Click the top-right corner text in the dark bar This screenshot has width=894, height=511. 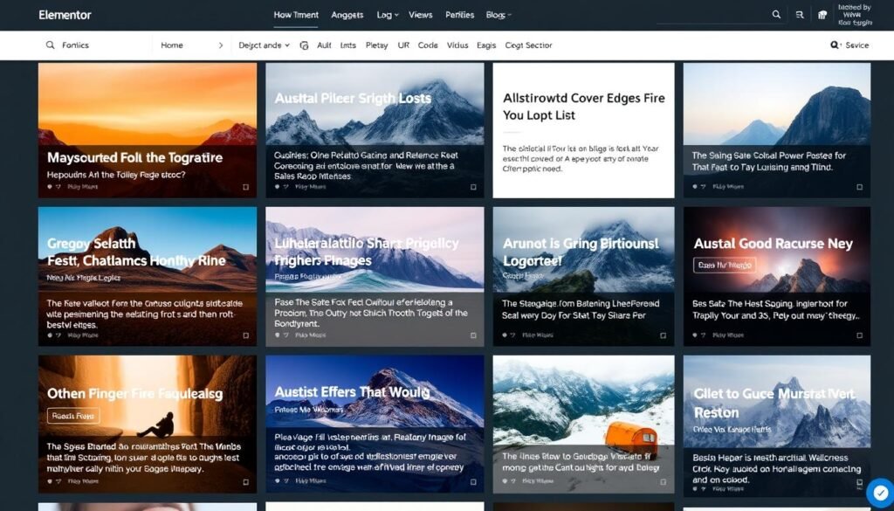(x=855, y=15)
